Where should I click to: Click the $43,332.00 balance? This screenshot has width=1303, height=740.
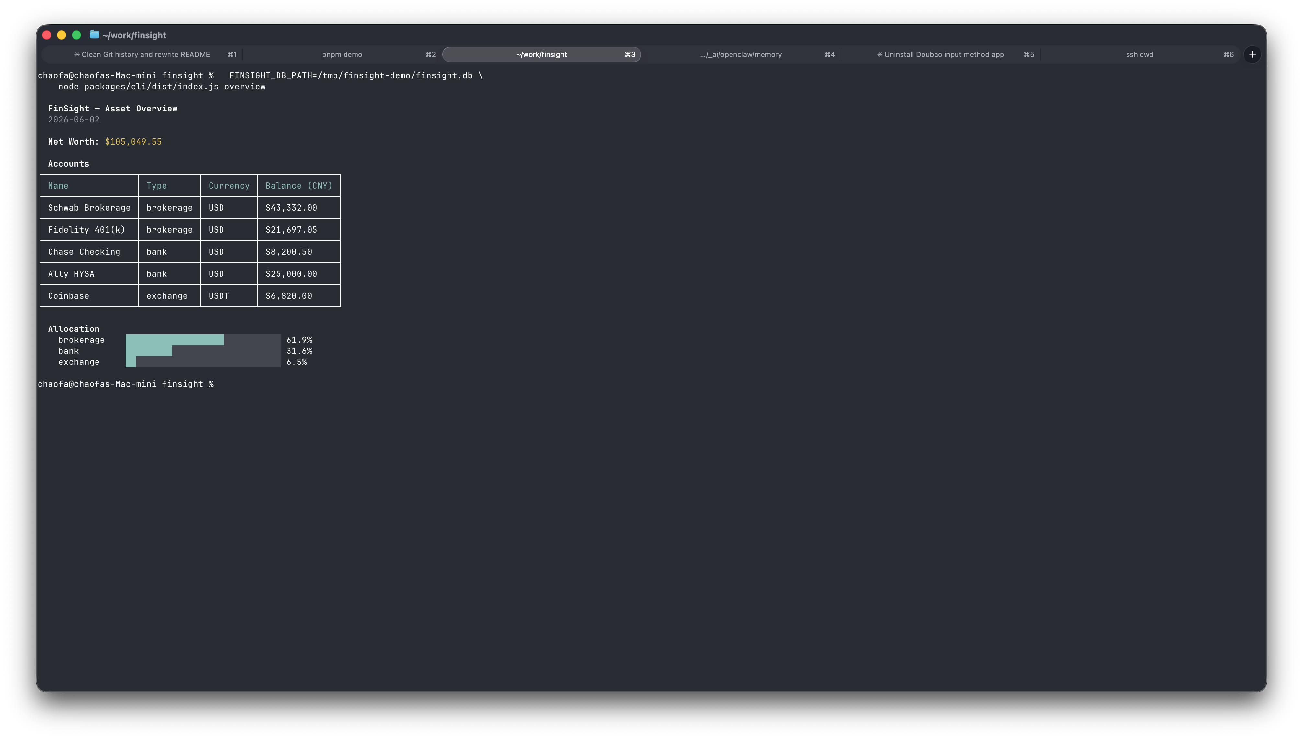click(291, 208)
